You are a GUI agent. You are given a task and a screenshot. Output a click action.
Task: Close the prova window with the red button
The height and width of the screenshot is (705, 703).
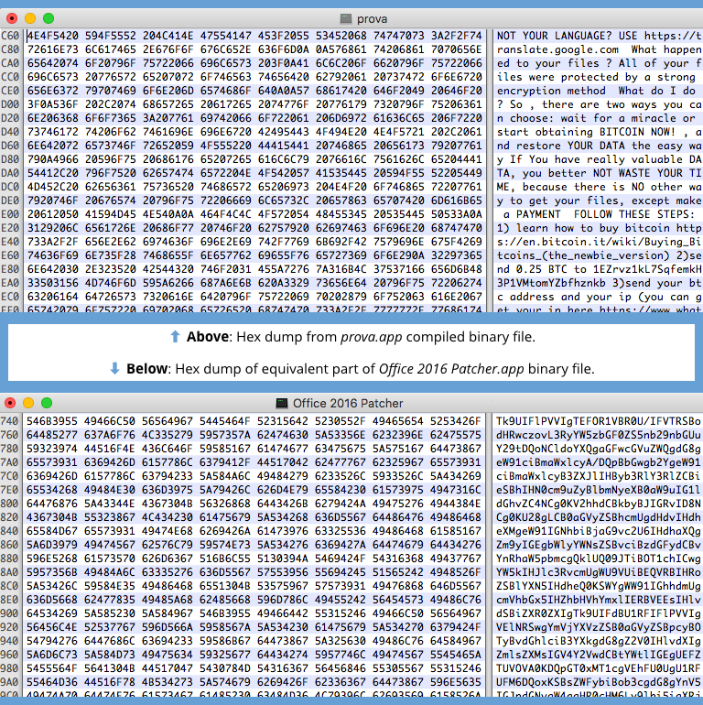12,18
